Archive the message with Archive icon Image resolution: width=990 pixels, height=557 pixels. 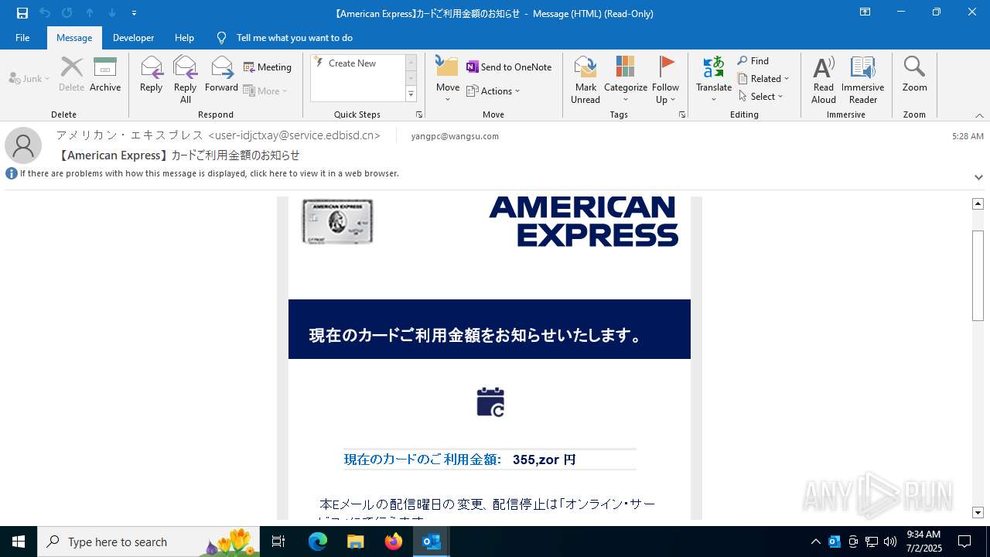pyautogui.click(x=105, y=75)
